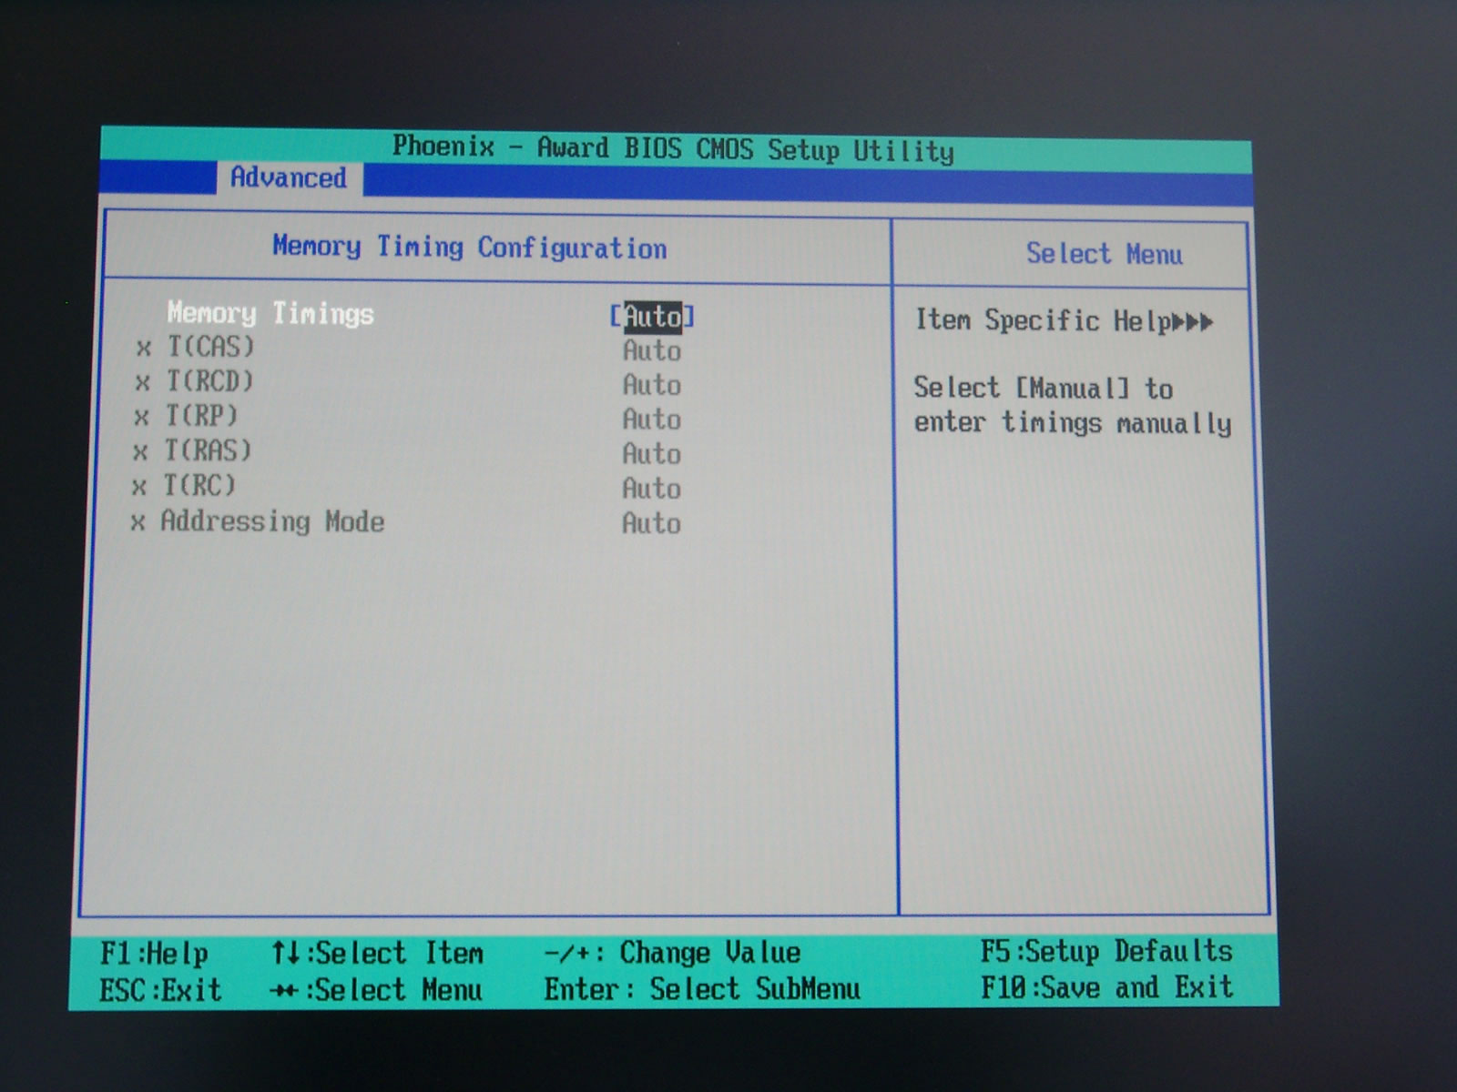Open the Advanced tab
Screen dimensions: 1457x1092
point(289,177)
